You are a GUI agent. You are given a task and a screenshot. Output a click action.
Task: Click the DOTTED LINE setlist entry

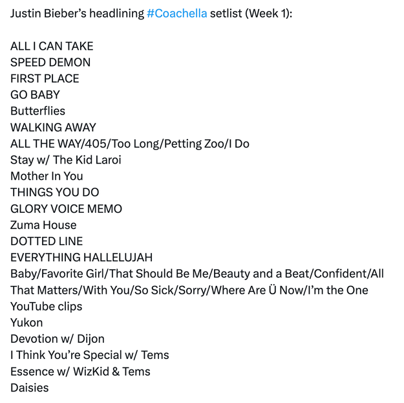(47, 241)
